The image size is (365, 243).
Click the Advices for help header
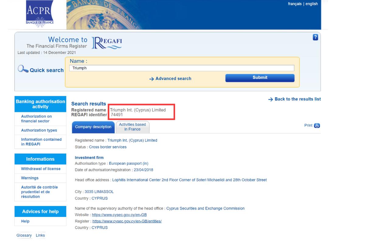click(40, 212)
